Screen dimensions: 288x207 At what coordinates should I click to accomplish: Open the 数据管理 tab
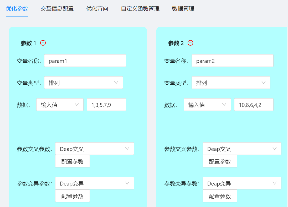(x=183, y=9)
